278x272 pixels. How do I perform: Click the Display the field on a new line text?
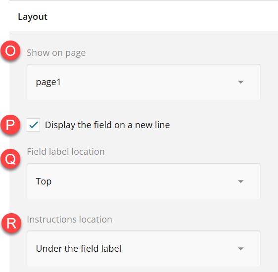tap(107, 125)
